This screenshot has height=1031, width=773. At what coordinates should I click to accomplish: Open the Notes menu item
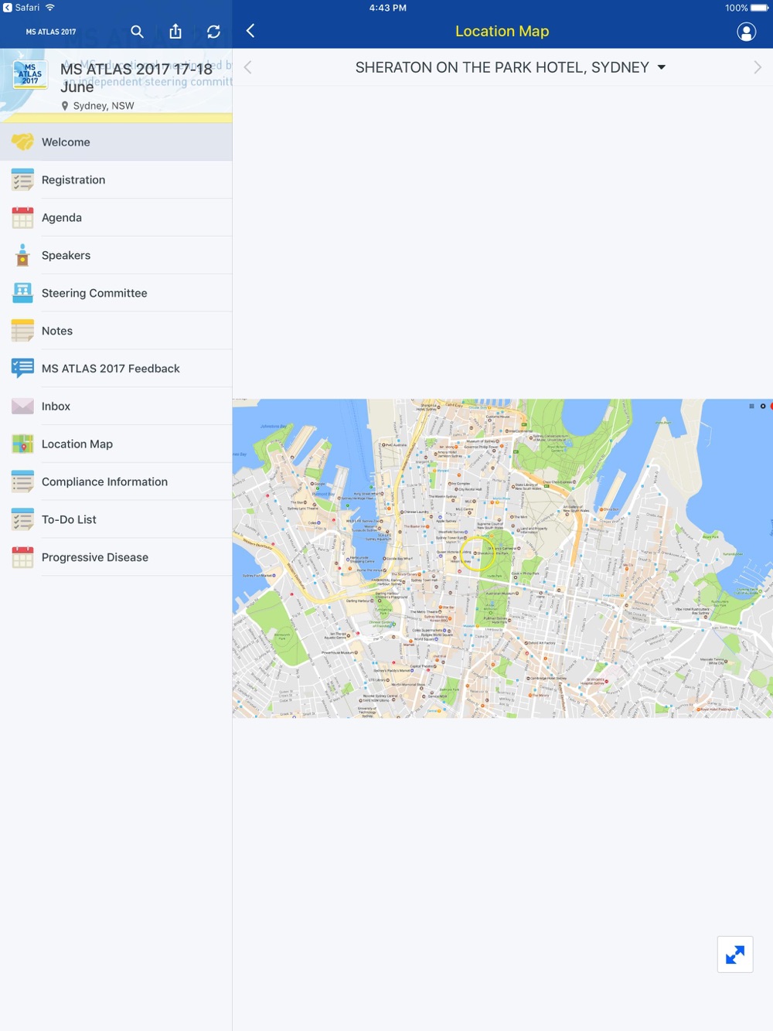click(116, 331)
